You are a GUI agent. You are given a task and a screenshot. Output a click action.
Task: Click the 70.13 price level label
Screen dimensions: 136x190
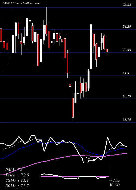point(127,96)
